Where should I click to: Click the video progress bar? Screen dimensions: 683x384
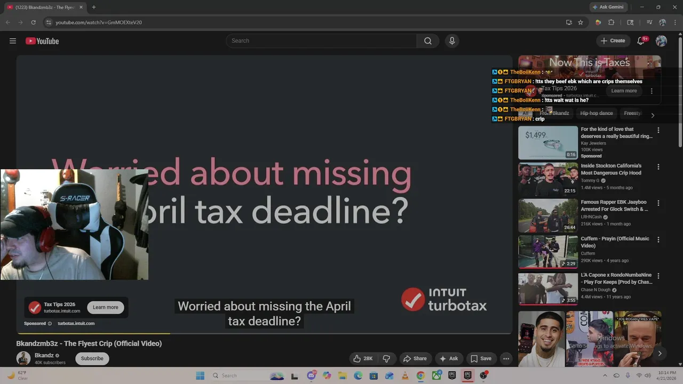tap(264, 334)
